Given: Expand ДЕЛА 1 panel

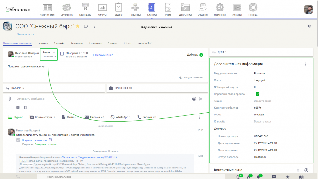Looking at the screenshot, I should pos(261,52).
